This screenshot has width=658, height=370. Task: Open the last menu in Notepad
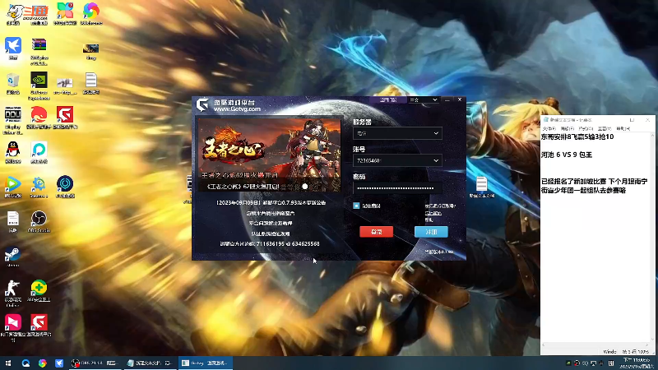point(623,128)
